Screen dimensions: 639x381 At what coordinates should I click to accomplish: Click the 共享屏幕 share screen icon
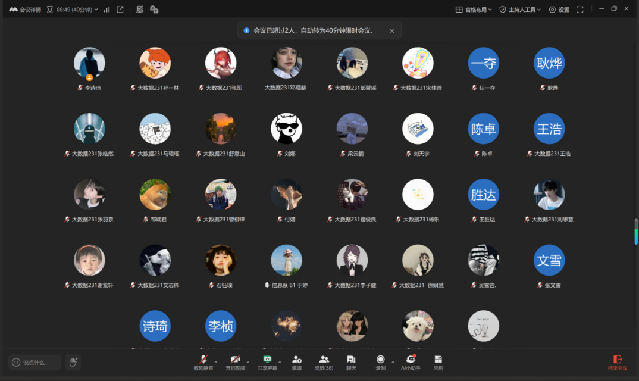tap(267, 362)
